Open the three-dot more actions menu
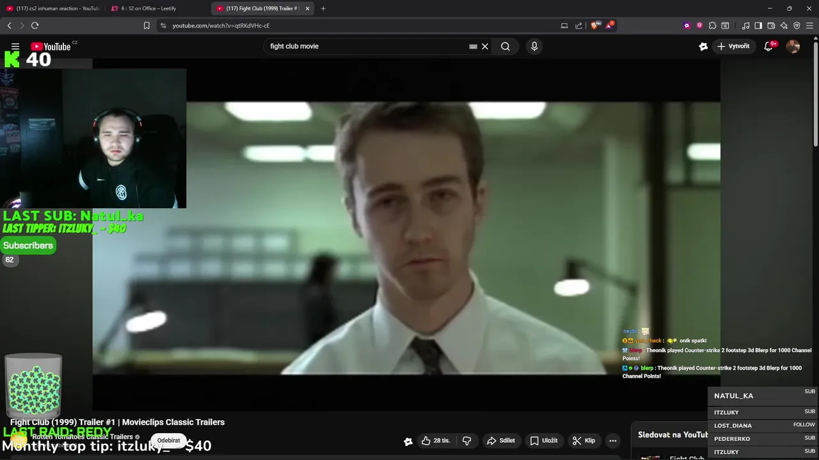819x460 pixels. [x=613, y=440]
